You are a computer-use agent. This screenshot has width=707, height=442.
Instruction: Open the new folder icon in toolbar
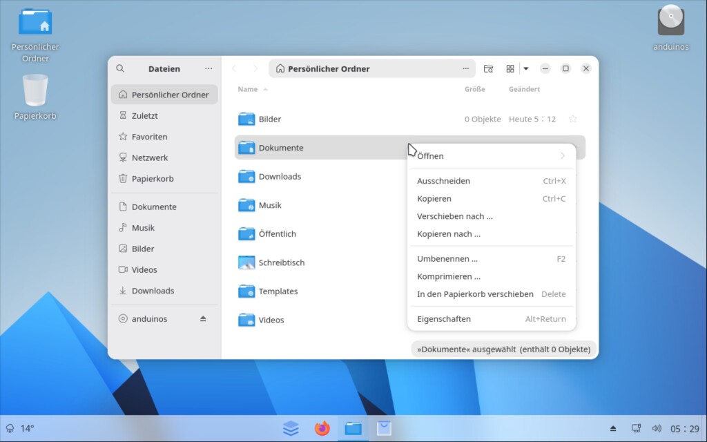(488, 68)
